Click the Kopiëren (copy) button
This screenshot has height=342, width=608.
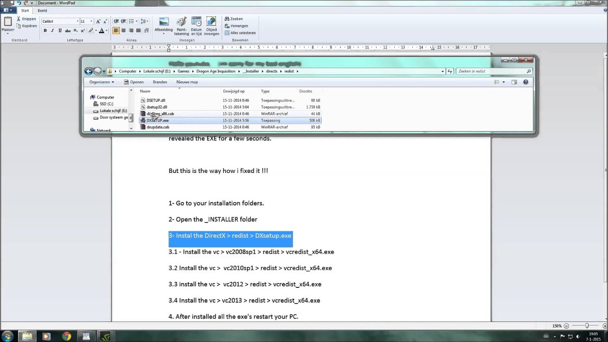click(26, 26)
